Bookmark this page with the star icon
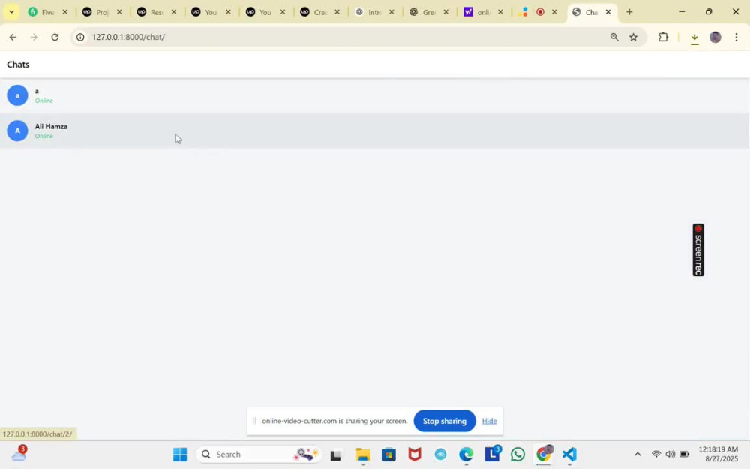Viewport: 750px width, 469px height. click(x=633, y=37)
